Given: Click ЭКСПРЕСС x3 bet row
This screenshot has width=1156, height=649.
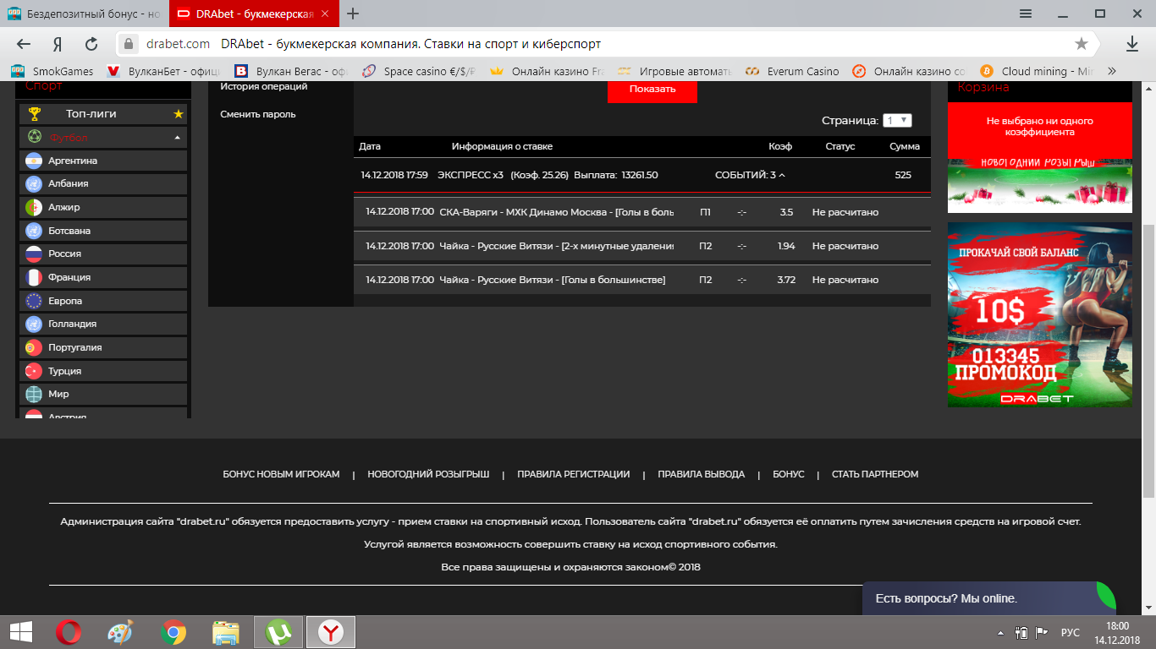Looking at the screenshot, I should pos(642,175).
